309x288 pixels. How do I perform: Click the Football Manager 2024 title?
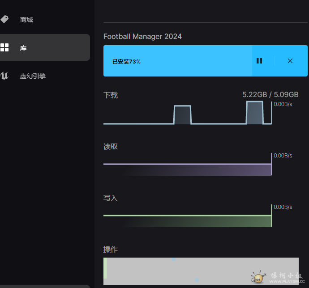click(142, 36)
